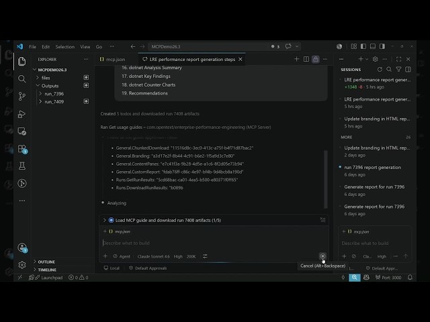The image size is (430, 322).
Task: Open new editor tab with plus icon
Action: (296, 59)
